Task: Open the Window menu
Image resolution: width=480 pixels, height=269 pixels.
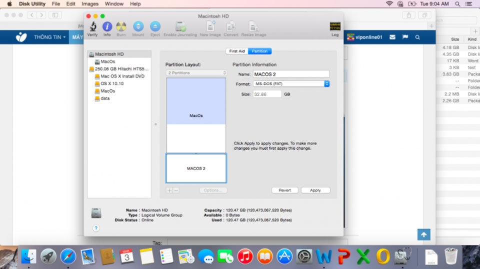Action: [114, 4]
